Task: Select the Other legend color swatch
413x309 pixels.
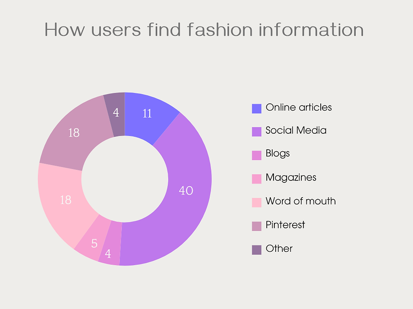Action: pyautogui.click(x=256, y=250)
